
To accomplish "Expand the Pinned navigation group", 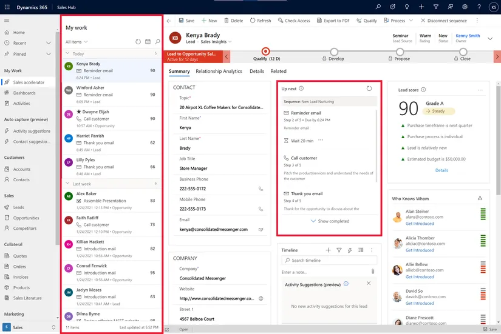I will [49, 54].
